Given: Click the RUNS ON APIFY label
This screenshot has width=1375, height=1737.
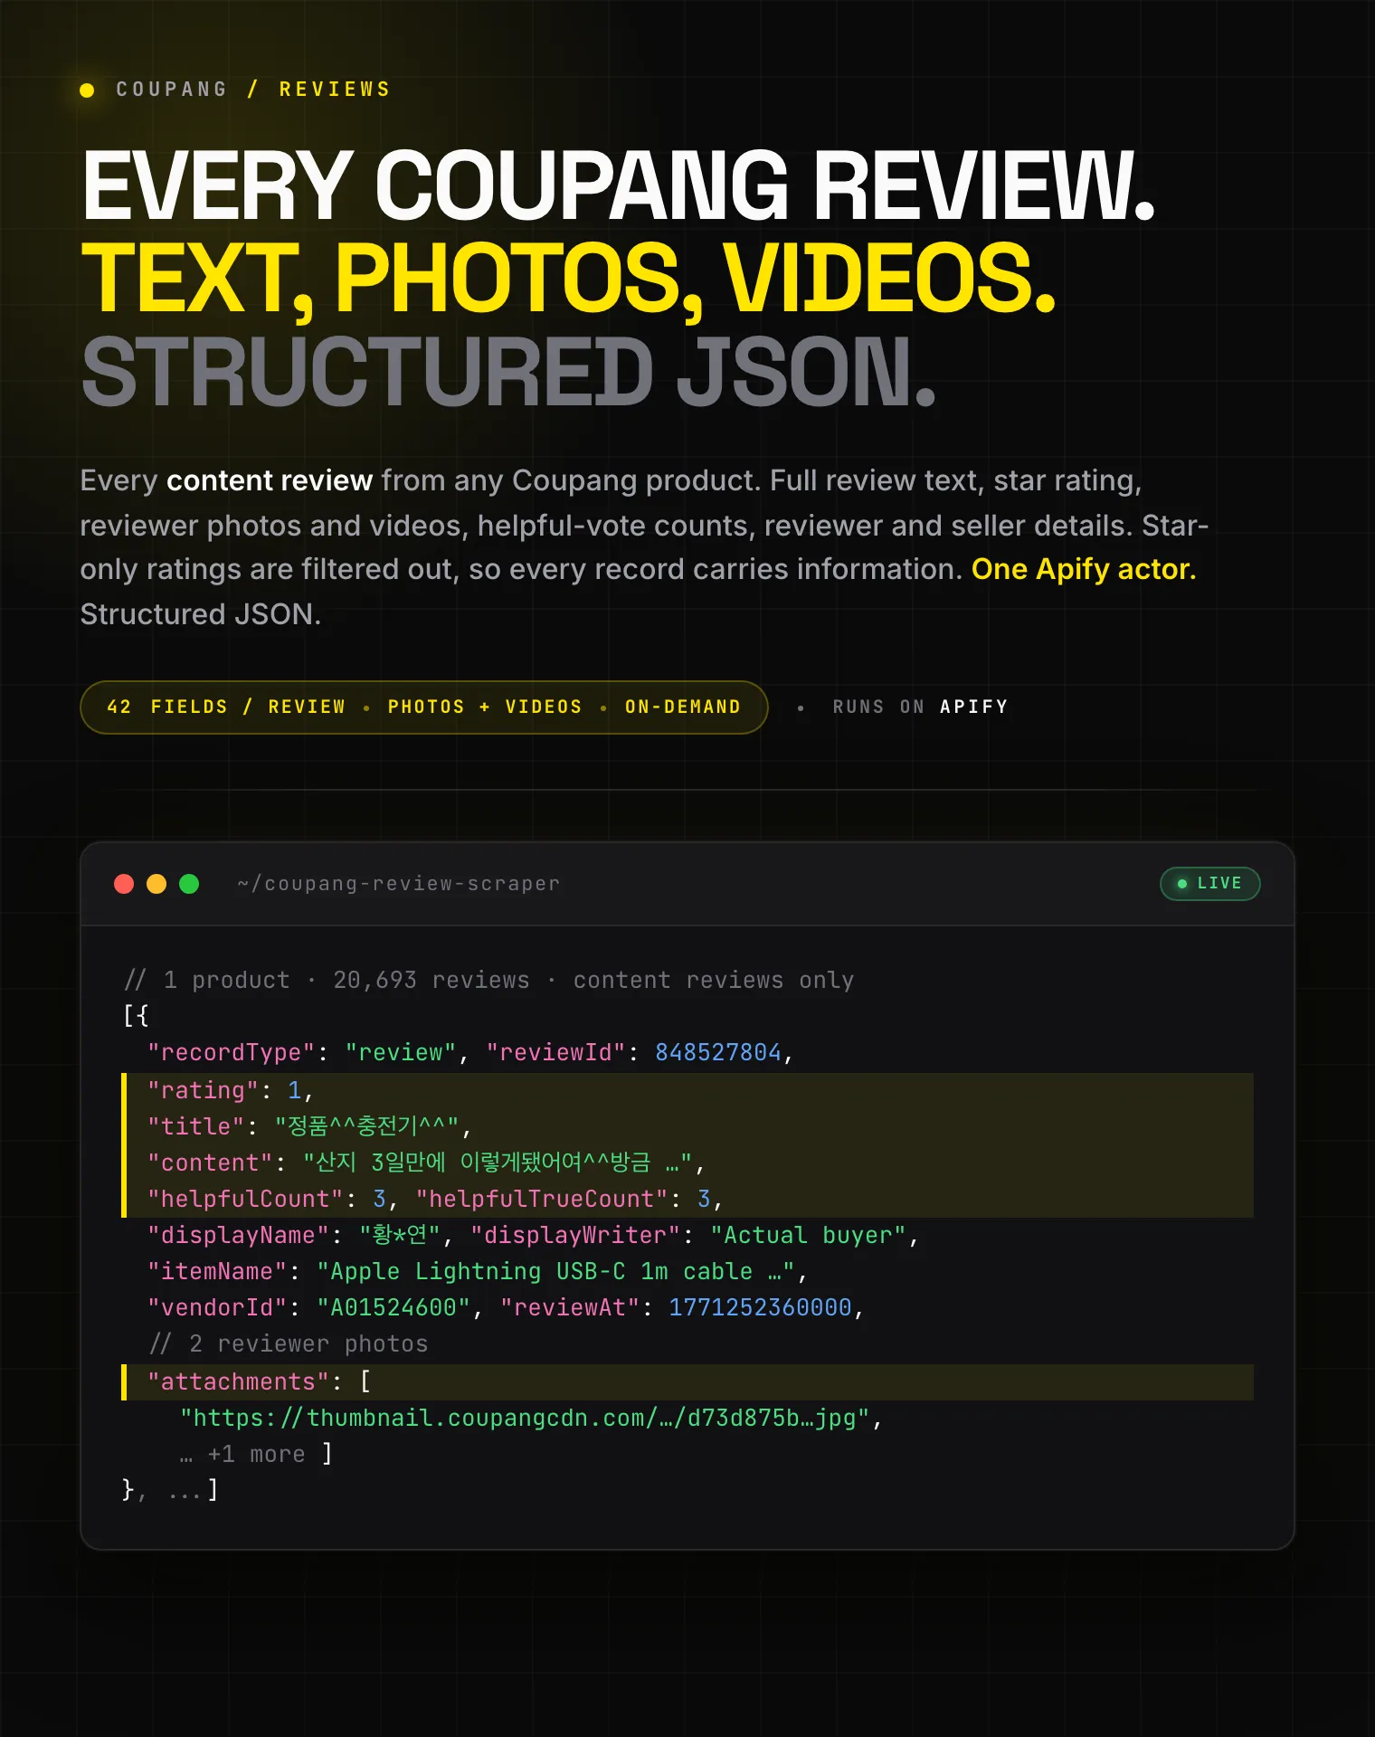Looking at the screenshot, I should [920, 707].
